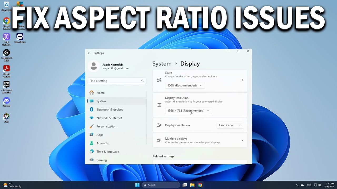Image resolution: width=337 pixels, height=189 pixels.
Task: Open iCUE desktop icon
Action: point(6,118)
